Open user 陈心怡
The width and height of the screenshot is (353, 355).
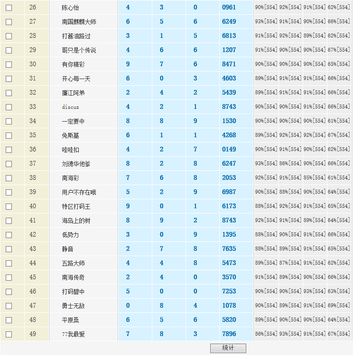[70, 8]
